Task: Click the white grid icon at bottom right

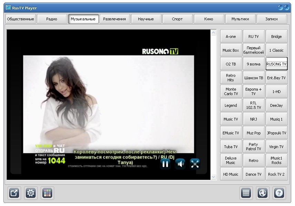Action: tap(246, 193)
